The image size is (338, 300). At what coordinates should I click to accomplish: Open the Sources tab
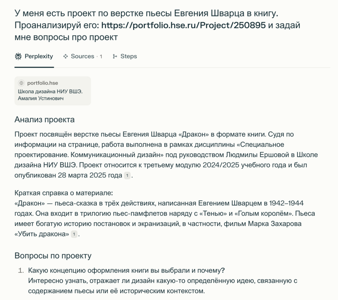tap(82, 56)
